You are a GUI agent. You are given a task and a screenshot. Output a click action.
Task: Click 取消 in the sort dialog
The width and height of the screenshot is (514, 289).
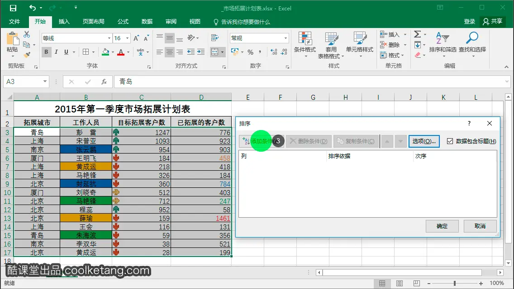pyautogui.click(x=480, y=226)
